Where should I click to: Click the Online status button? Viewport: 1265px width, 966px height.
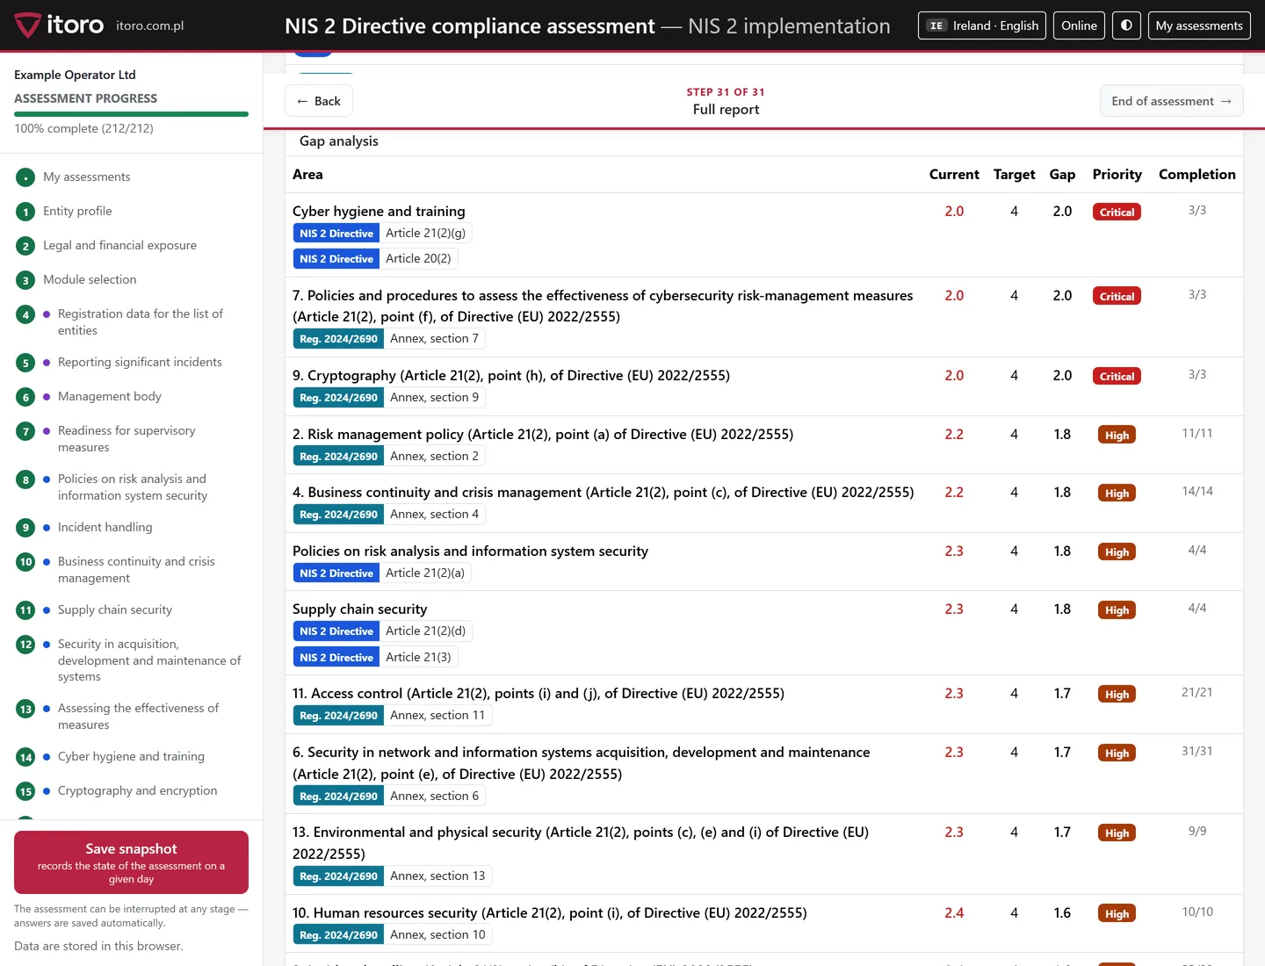[x=1079, y=25]
